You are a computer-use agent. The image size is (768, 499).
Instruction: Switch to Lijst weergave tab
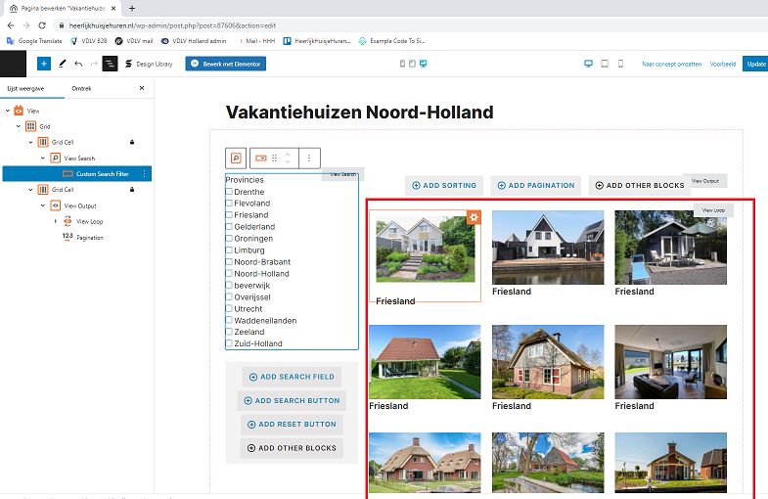tap(25, 89)
